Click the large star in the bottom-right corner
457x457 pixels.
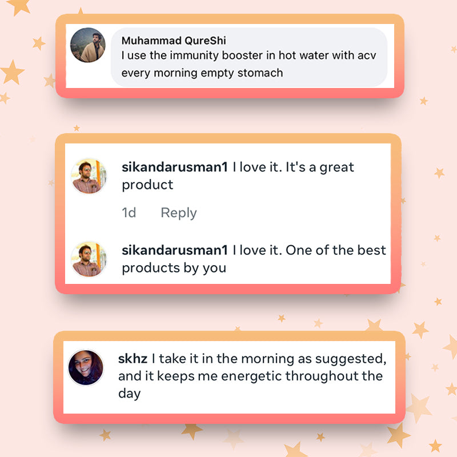(419, 407)
